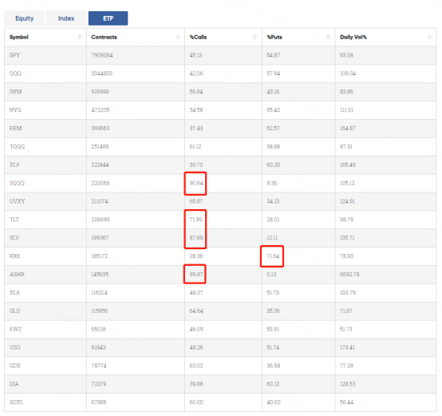Click SPY contracts value 7909084
Image resolution: width=442 pixels, height=416 pixels.
tap(102, 55)
